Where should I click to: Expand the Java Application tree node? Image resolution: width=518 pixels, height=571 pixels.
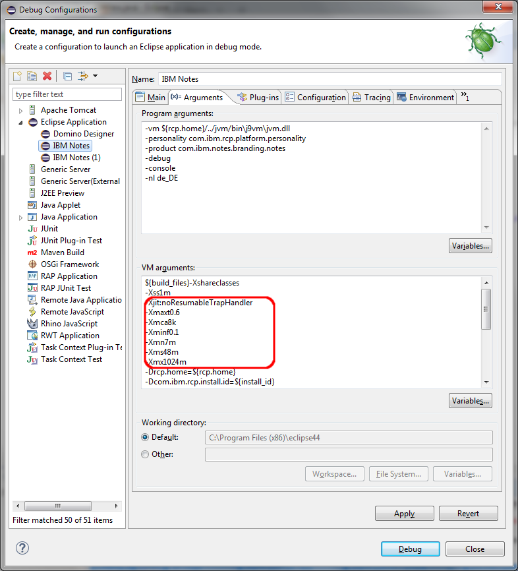(21, 218)
